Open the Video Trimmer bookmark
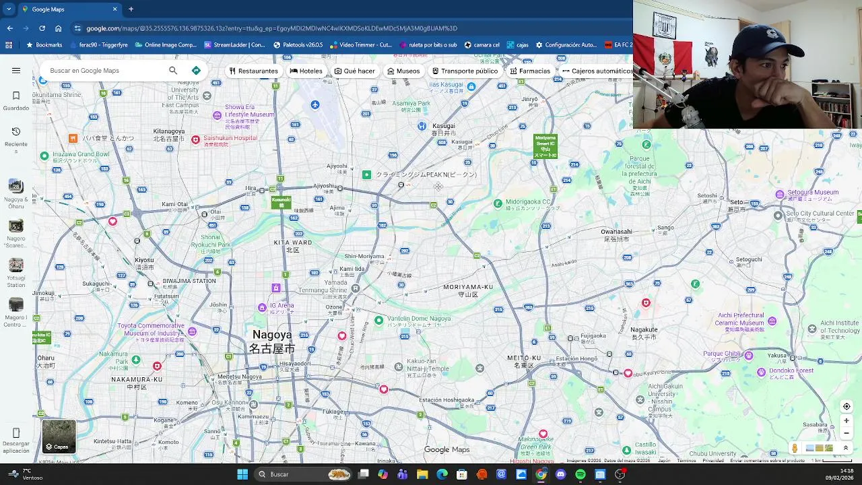 pos(360,45)
